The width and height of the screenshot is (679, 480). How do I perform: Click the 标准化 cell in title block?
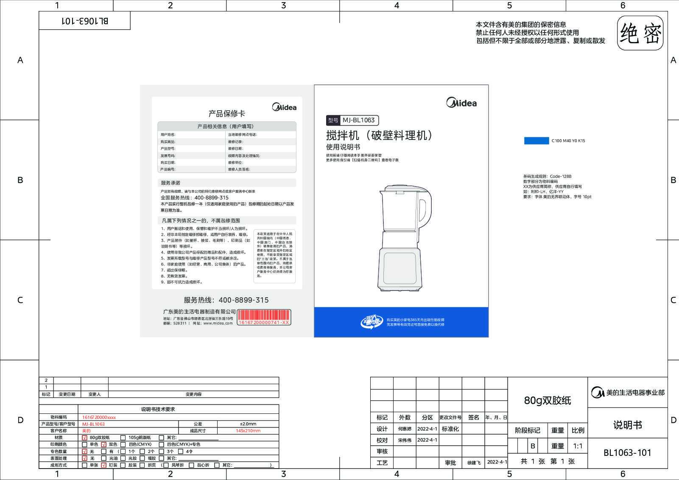point(450,429)
